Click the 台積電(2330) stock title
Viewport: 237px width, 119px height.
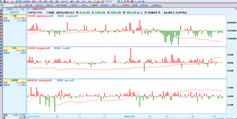pos(34,13)
